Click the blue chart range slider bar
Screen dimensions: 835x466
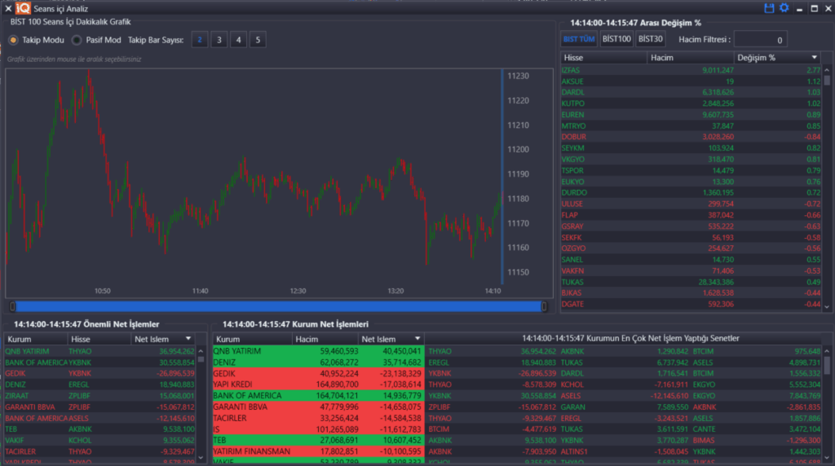pos(278,306)
